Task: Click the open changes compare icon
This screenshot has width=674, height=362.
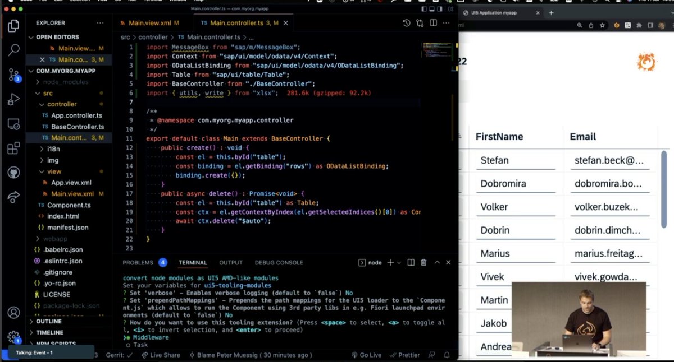Action: click(420, 23)
